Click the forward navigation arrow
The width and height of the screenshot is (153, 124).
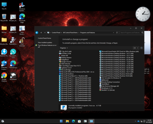click(x=41, y=33)
